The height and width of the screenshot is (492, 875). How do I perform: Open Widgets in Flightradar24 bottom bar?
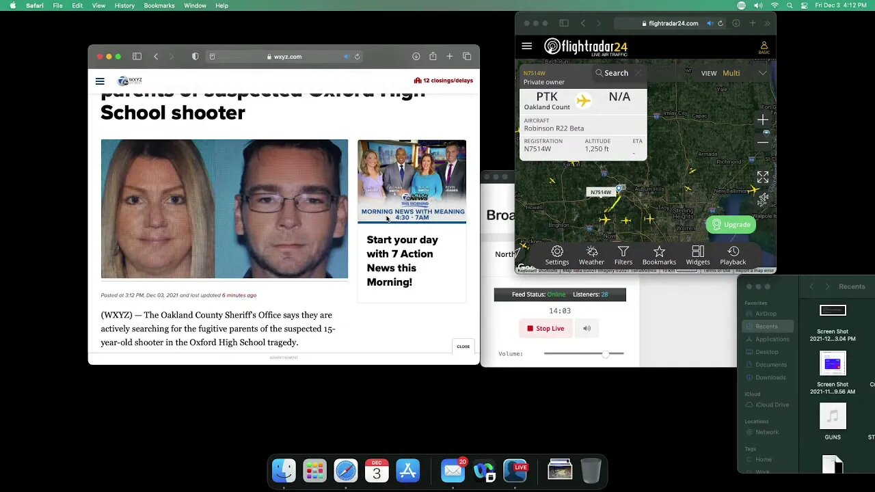pos(697,256)
